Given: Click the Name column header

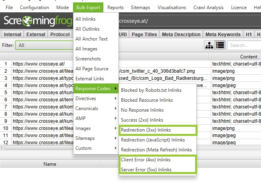Looking at the screenshot, I should click(x=49, y=164).
